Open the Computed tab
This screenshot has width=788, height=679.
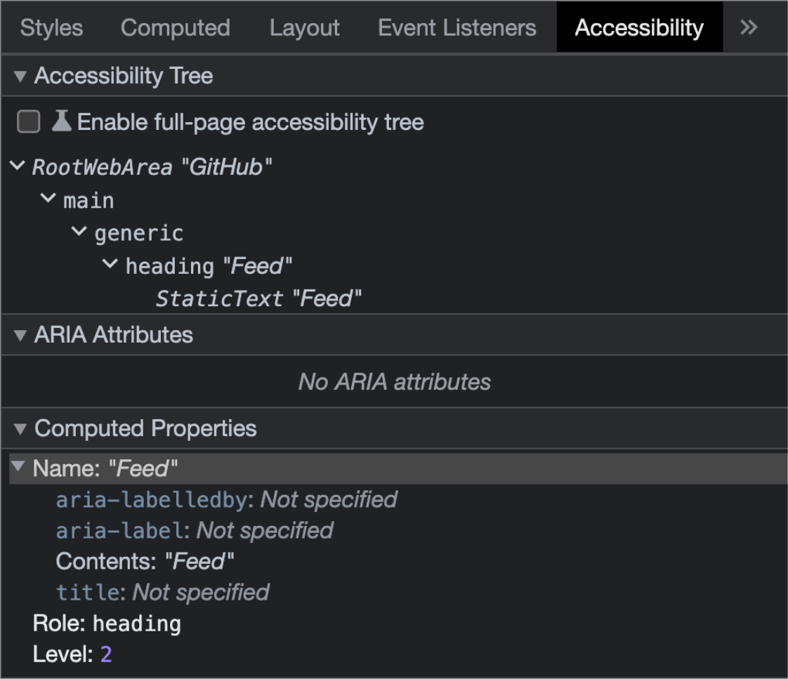175,28
